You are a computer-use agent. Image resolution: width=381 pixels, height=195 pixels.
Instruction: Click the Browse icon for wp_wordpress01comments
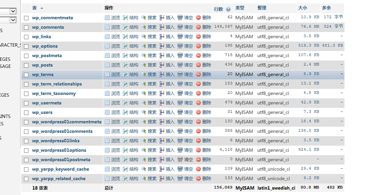(x=107, y=131)
